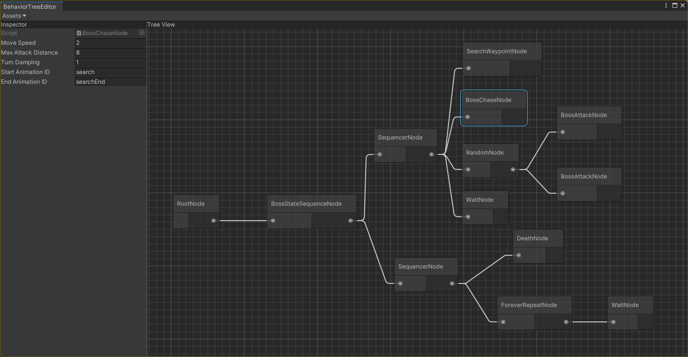Click the BossStateSequenceNode input port
This screenshot has width=688, height=357.
tap(273, 221)
